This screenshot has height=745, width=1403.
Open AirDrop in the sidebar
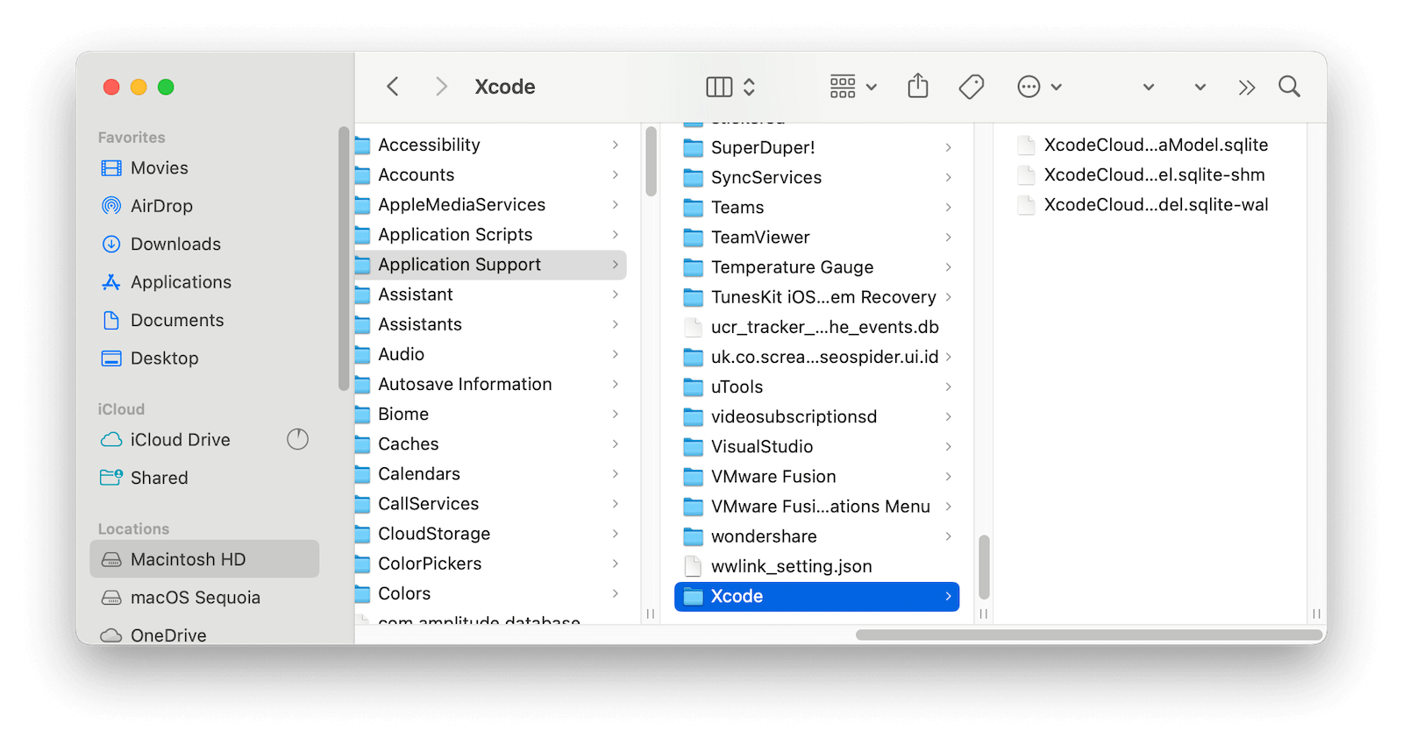[x=204, y=206]
